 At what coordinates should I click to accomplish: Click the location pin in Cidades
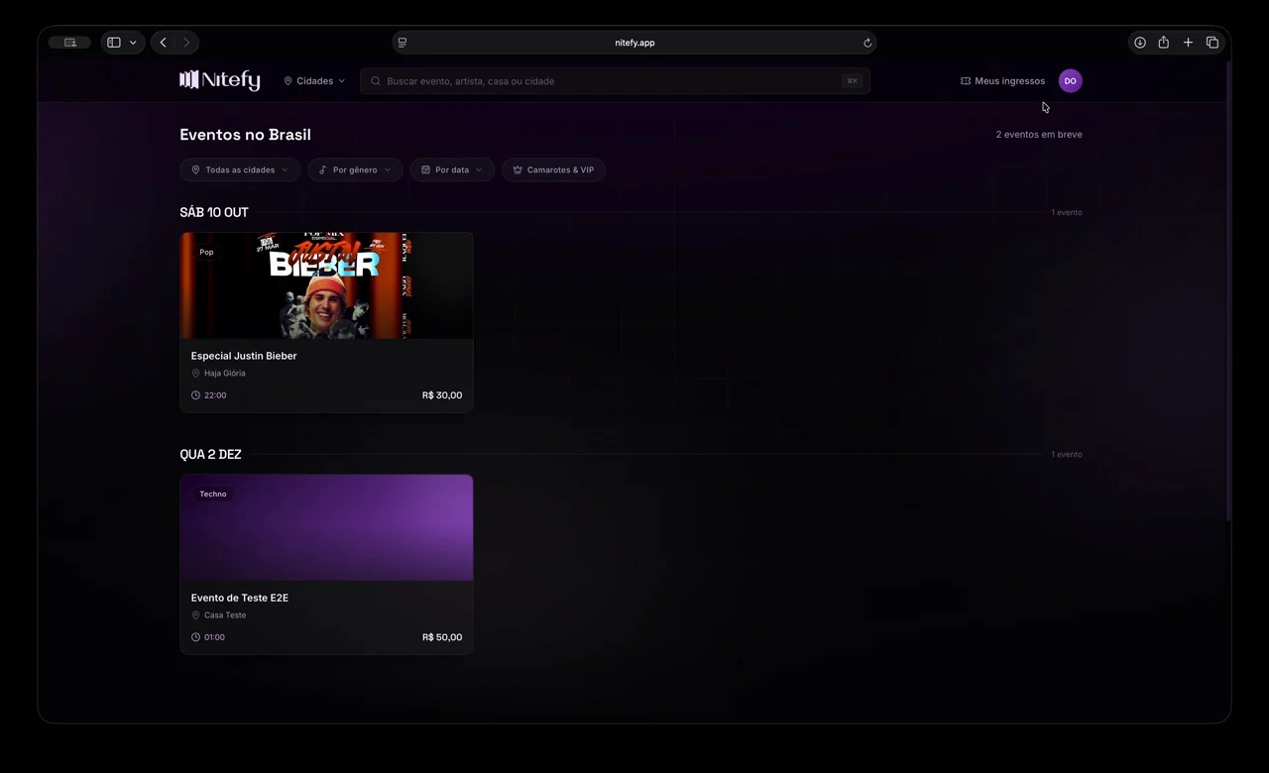pyautogui.click(x=288, y=81)
